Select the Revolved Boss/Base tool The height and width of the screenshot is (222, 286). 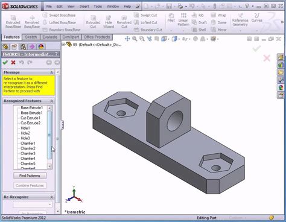32,22
